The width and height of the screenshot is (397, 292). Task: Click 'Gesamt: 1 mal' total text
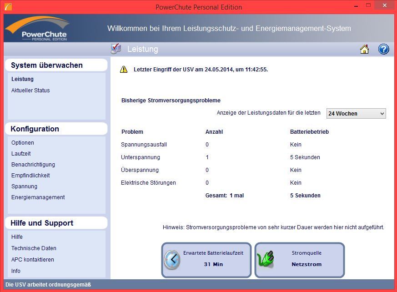[x=224, y=196]
